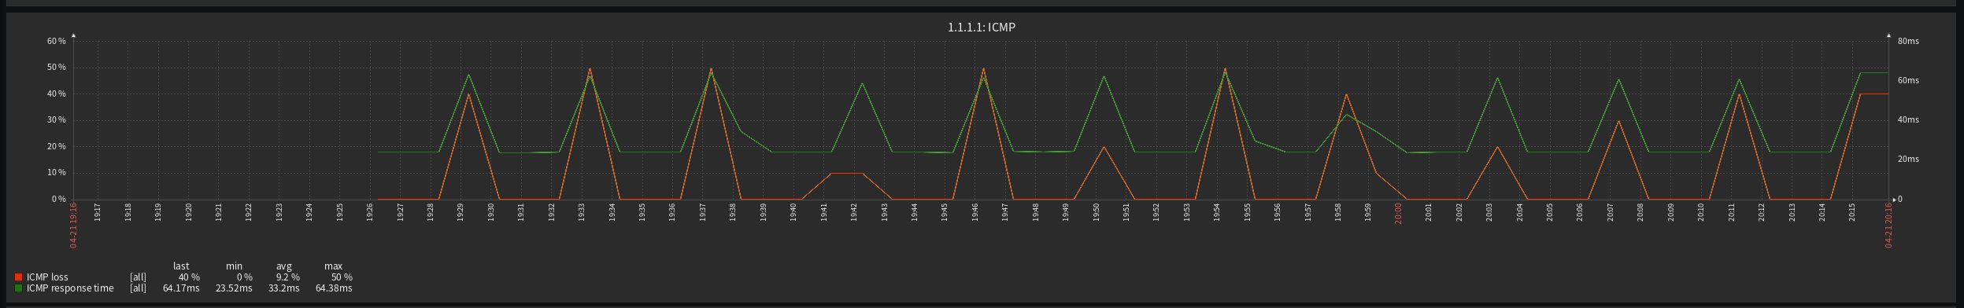Viewport: 1964px width, 308px height.
Task: Click the graph title 1.1.1.1: ICMP
Action: point(981,27)
